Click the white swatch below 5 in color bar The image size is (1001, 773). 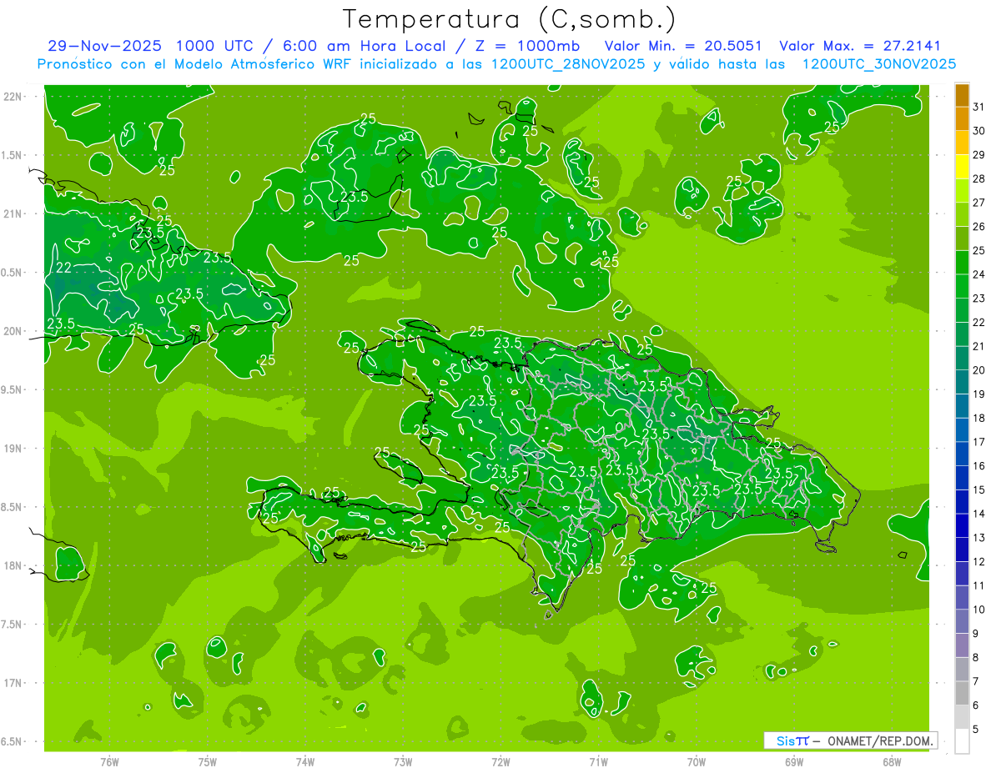click(x=962, y=741)
